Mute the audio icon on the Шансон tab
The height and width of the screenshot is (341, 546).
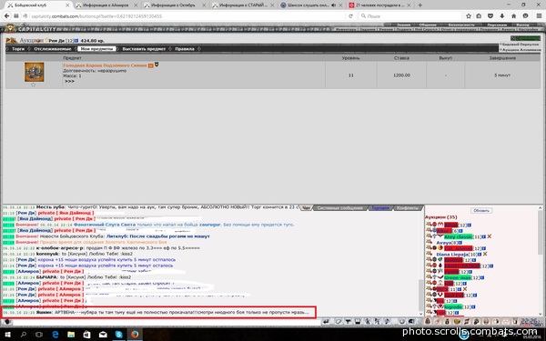coord(334,5)
